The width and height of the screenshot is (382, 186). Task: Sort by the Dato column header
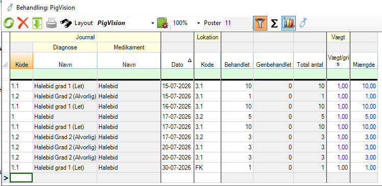(177, 61)
